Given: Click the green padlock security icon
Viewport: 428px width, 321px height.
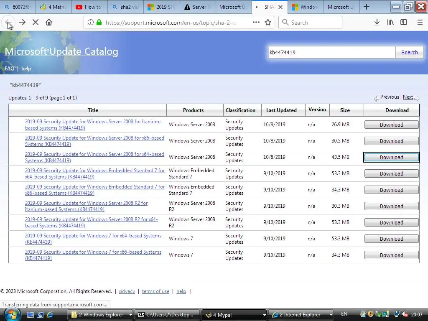Looking at the screenshot, I should 99,23.
